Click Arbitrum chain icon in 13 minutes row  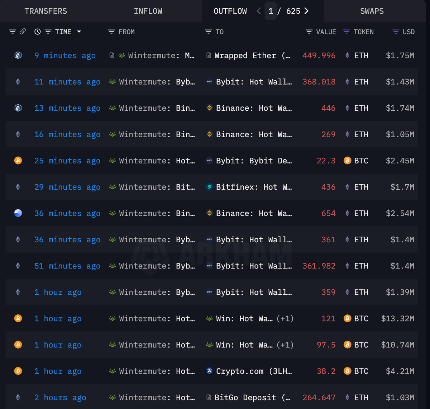click(x=18, y=108)
